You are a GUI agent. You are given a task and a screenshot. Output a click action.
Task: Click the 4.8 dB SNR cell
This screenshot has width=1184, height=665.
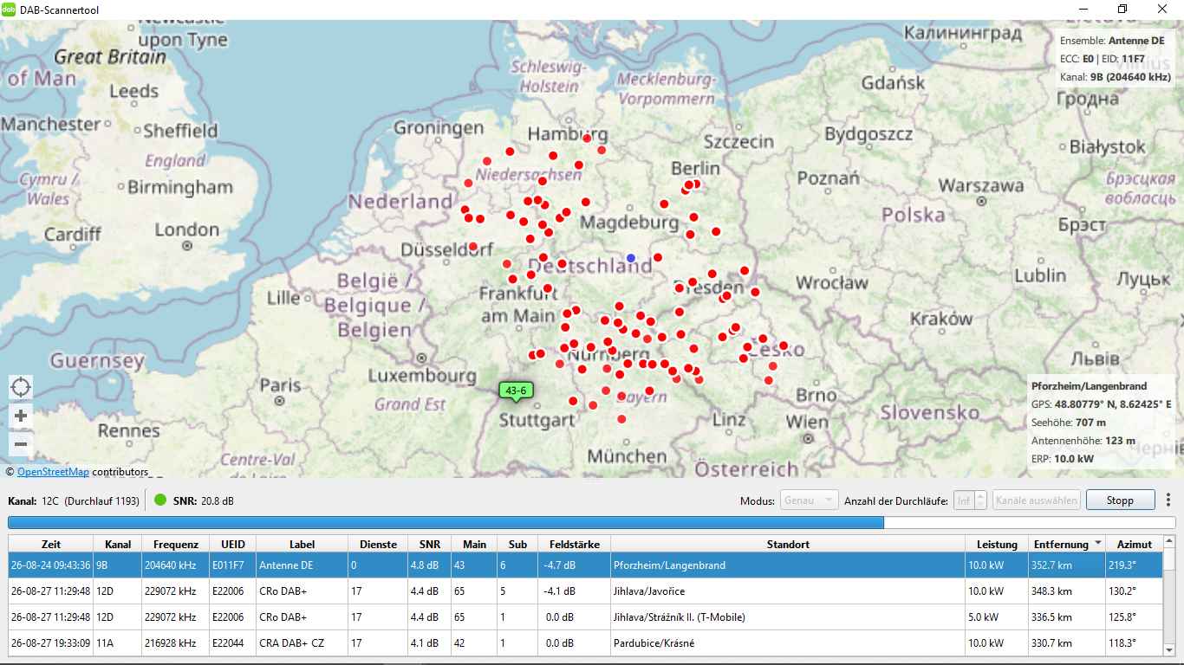coord(429,565)
